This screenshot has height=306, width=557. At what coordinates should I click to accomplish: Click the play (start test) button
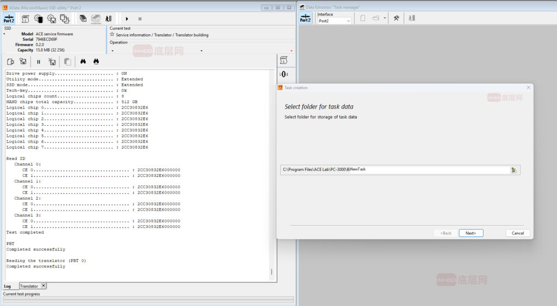pos(127,19)
